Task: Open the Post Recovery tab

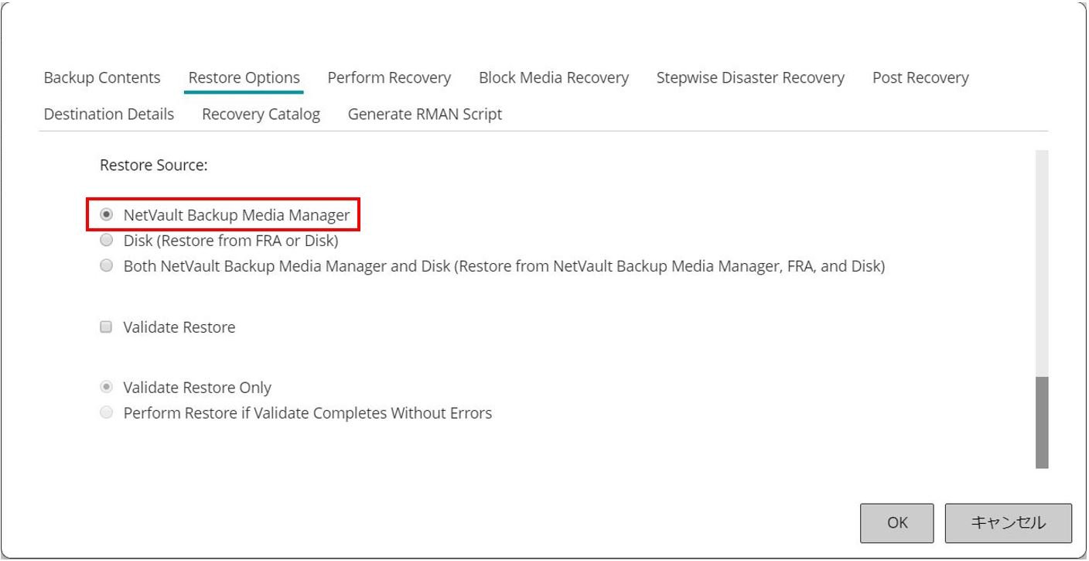Action: (920, 78)
